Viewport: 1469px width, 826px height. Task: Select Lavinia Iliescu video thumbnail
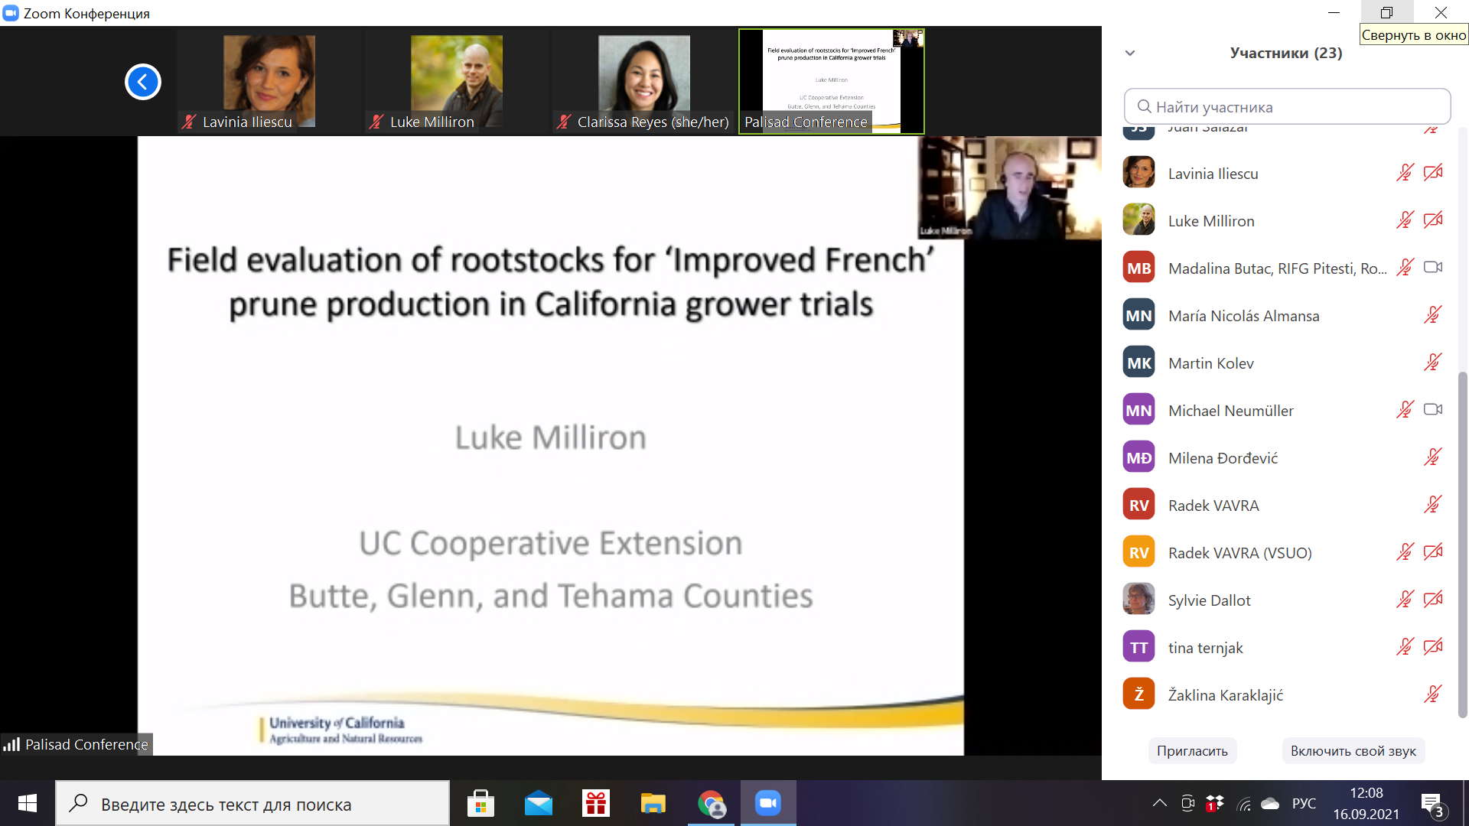[x=269, y=82]
